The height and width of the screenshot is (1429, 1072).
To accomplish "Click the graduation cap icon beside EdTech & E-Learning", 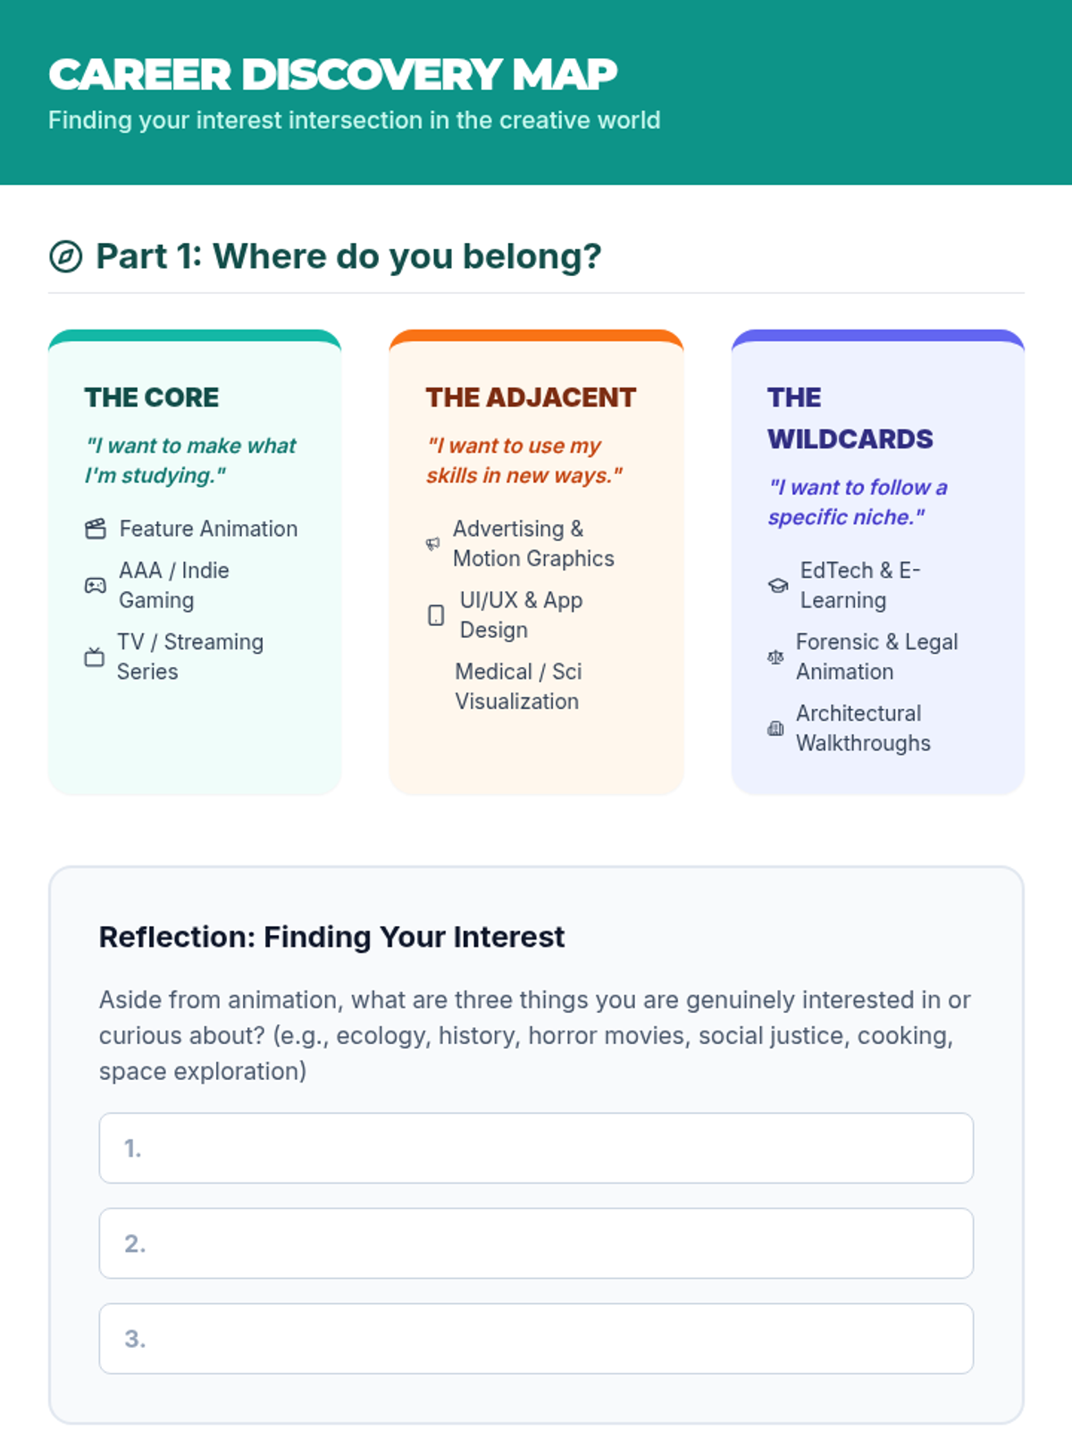I will click(778, 585).
